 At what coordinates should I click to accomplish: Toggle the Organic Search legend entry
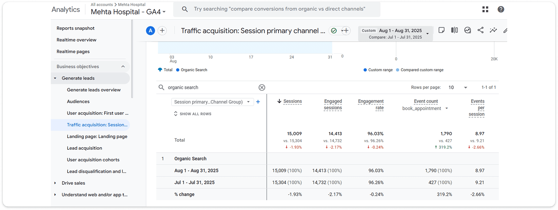[x=192, y=70]
